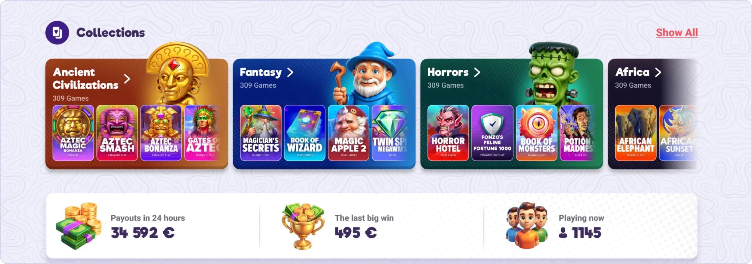The width and height of the screenshot is (752, 264).
Task: Click the purple Collections cards icon
Action: 57,33
